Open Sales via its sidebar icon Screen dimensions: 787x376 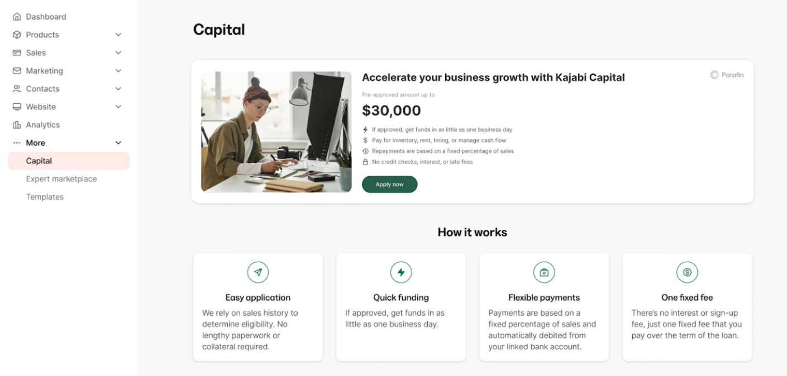[16, 52]
